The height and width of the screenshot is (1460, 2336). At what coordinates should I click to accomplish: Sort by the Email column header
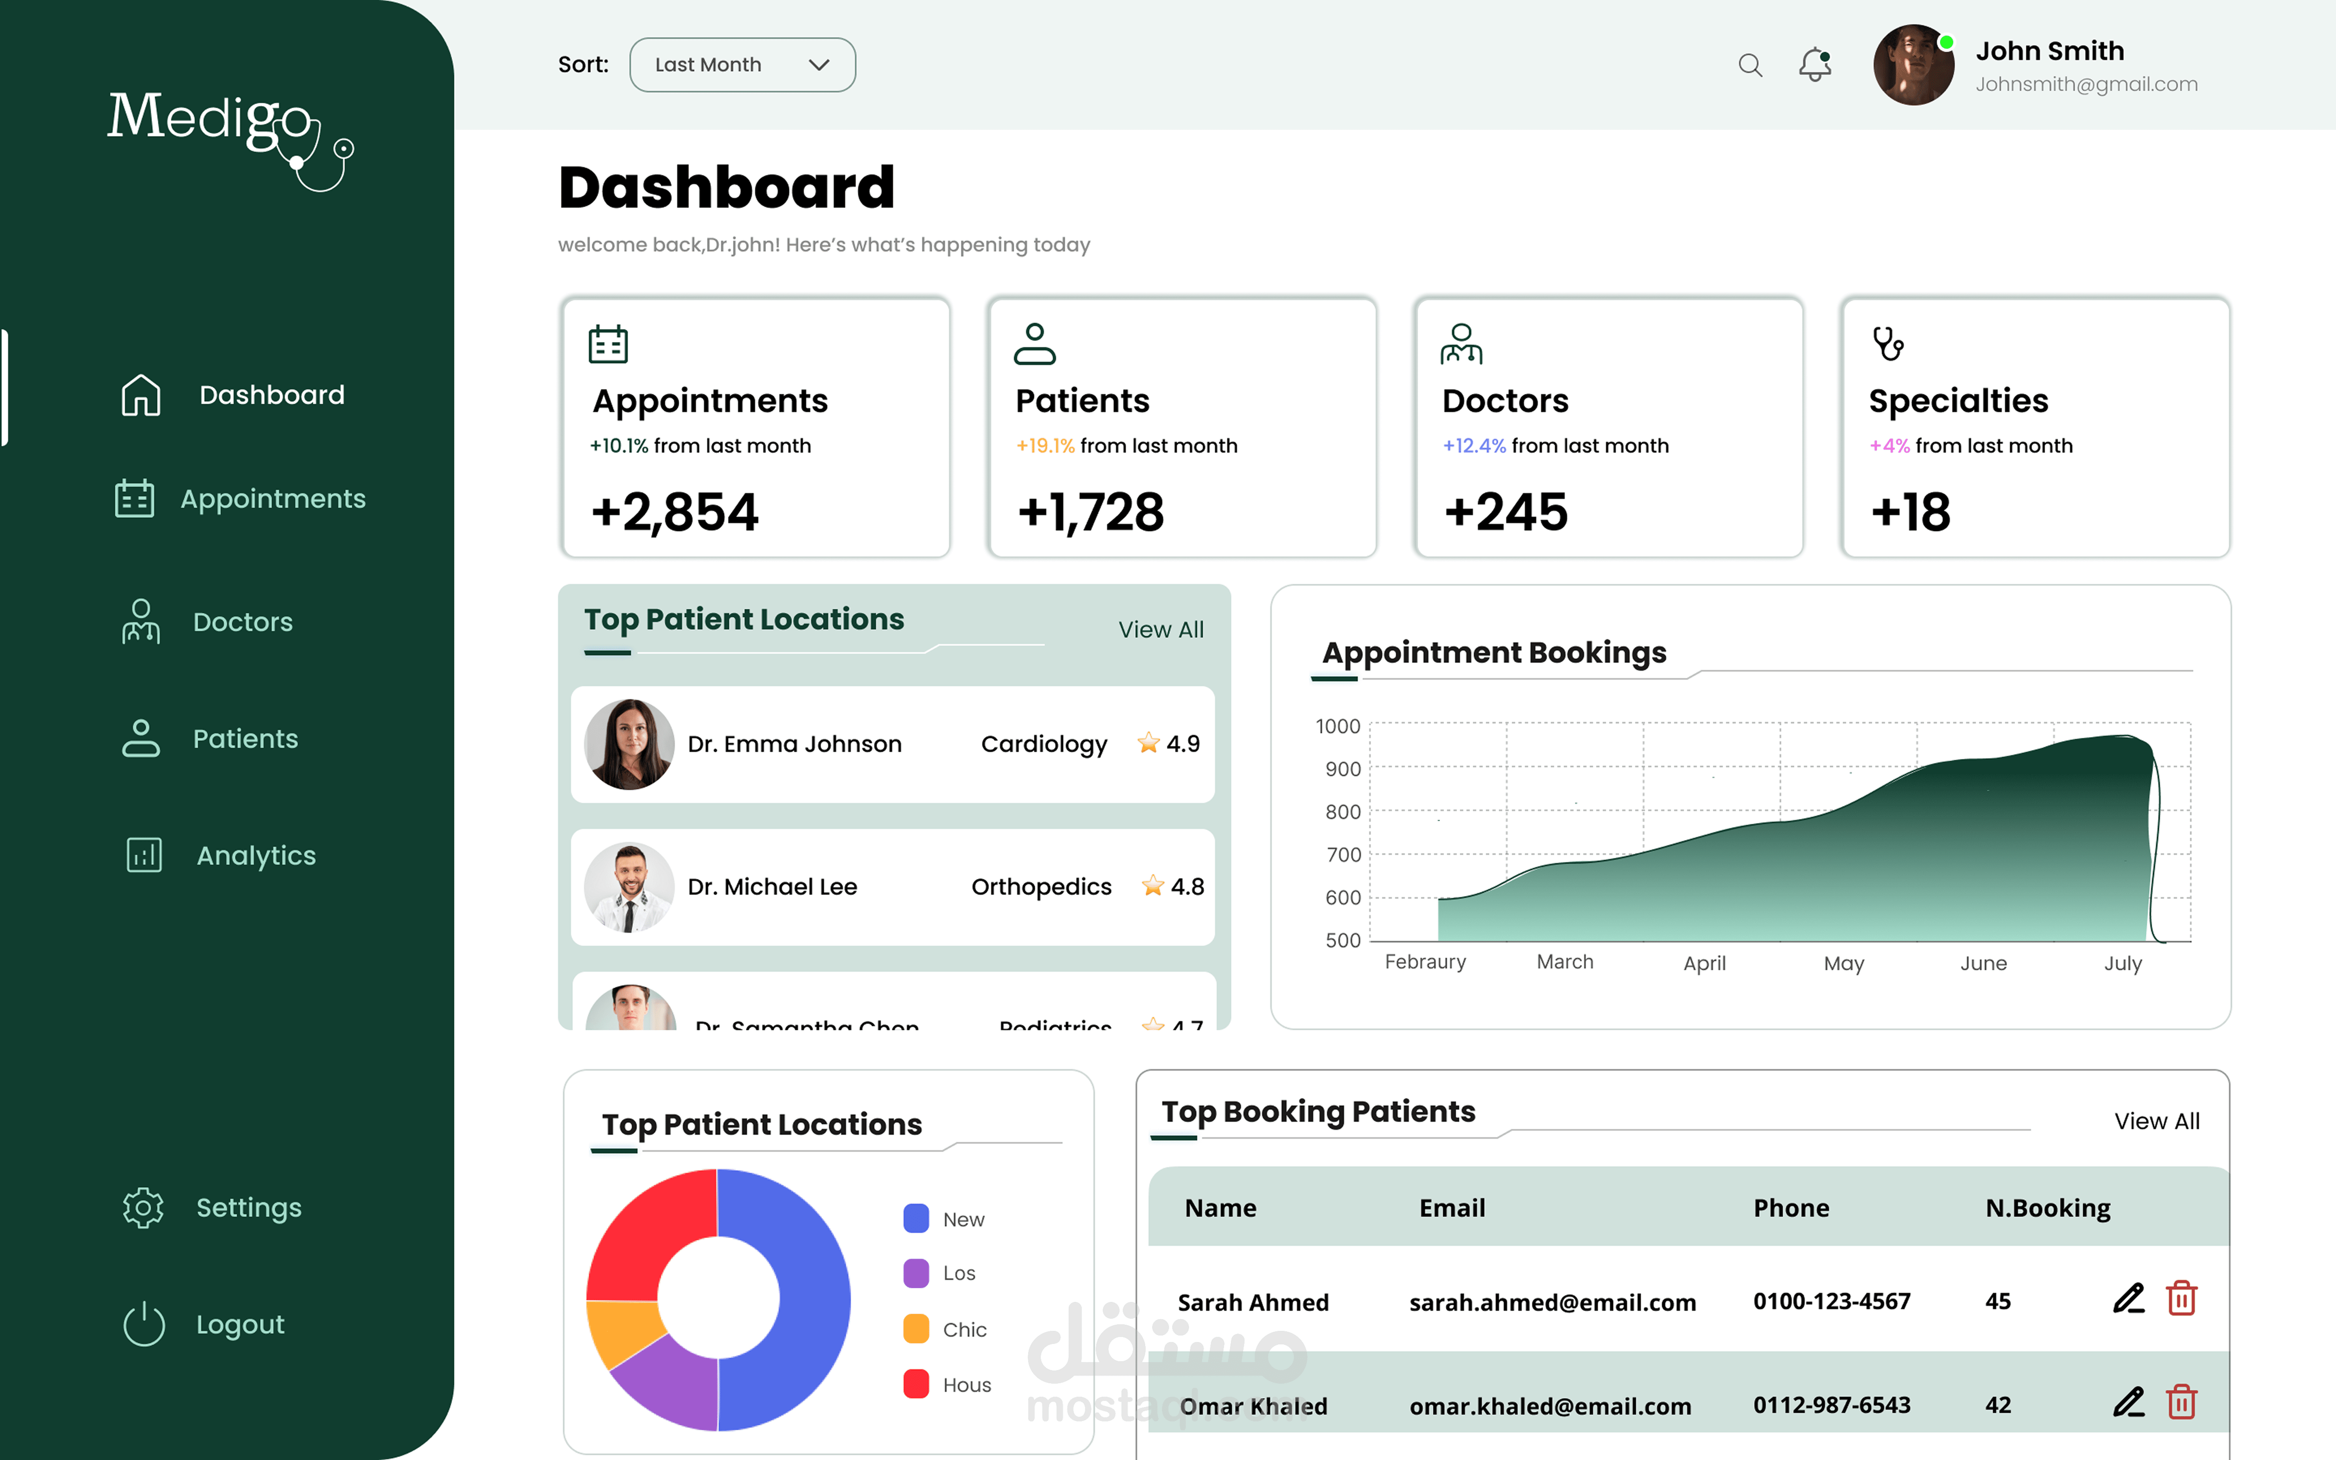coord(1452,1208)
